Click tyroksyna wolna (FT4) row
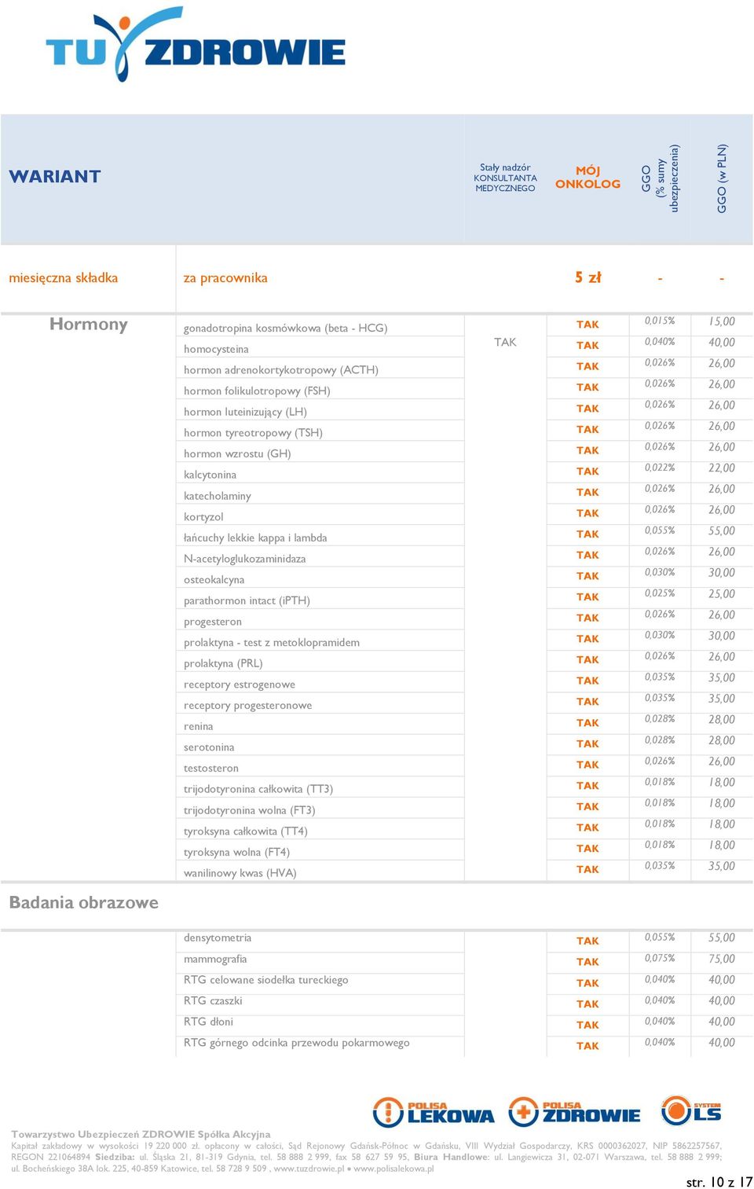Screen dimensions: 754x1189 pos(236,852)
